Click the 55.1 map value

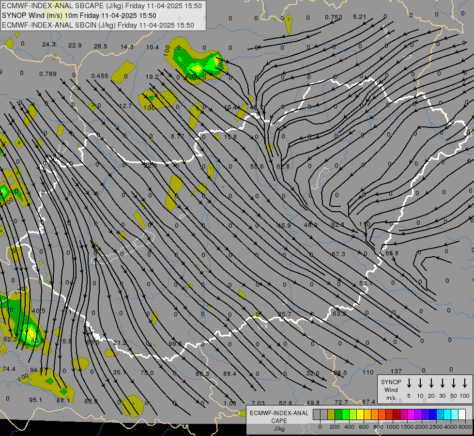point(366,283)
